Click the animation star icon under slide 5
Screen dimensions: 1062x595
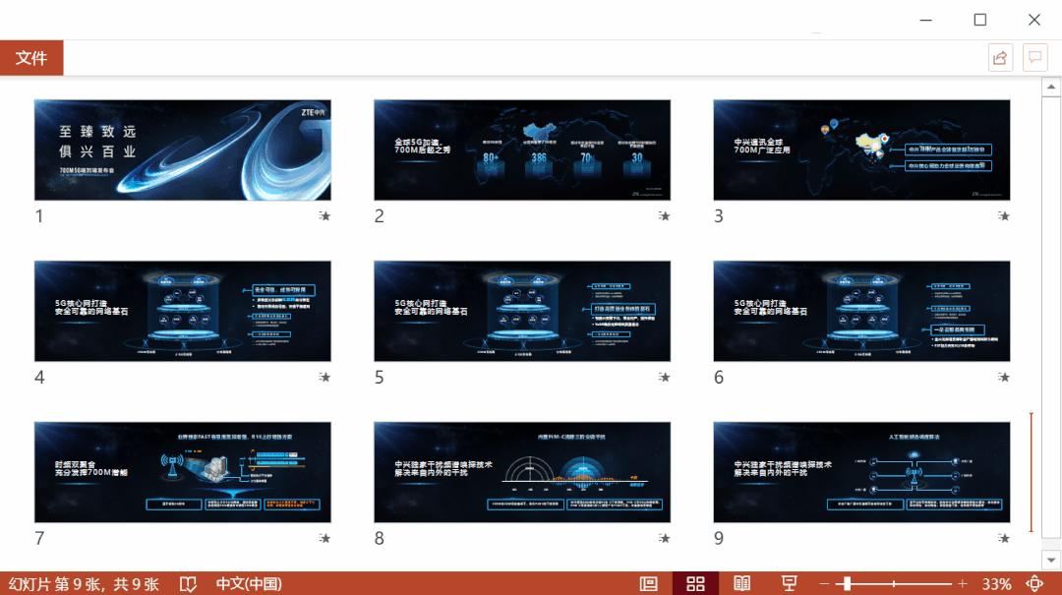(664, 378)
